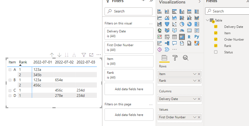Open focus mode for the matrix visual
This screenshot has width=249, height=126.
click(x=91, y=55)
